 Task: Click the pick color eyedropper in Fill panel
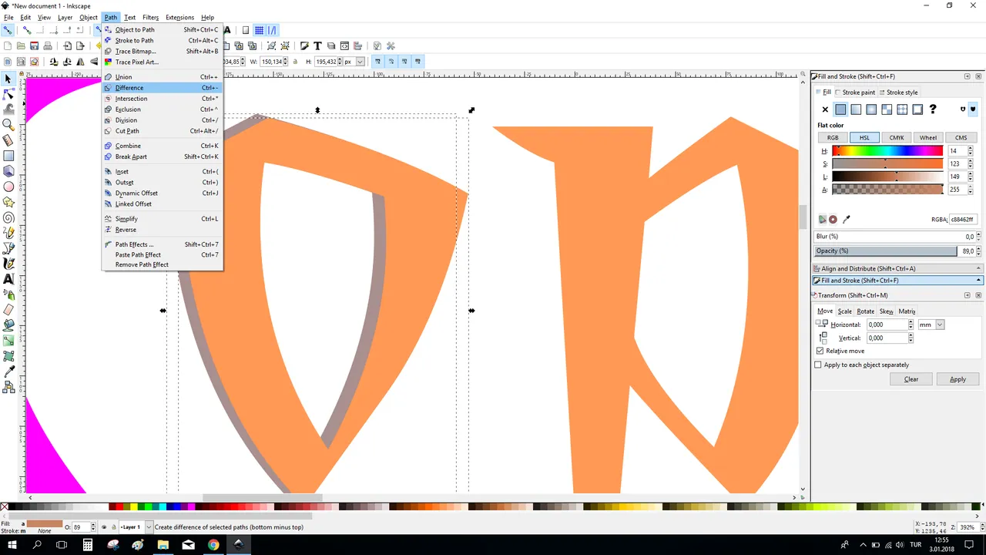click(x=847, y=220)
